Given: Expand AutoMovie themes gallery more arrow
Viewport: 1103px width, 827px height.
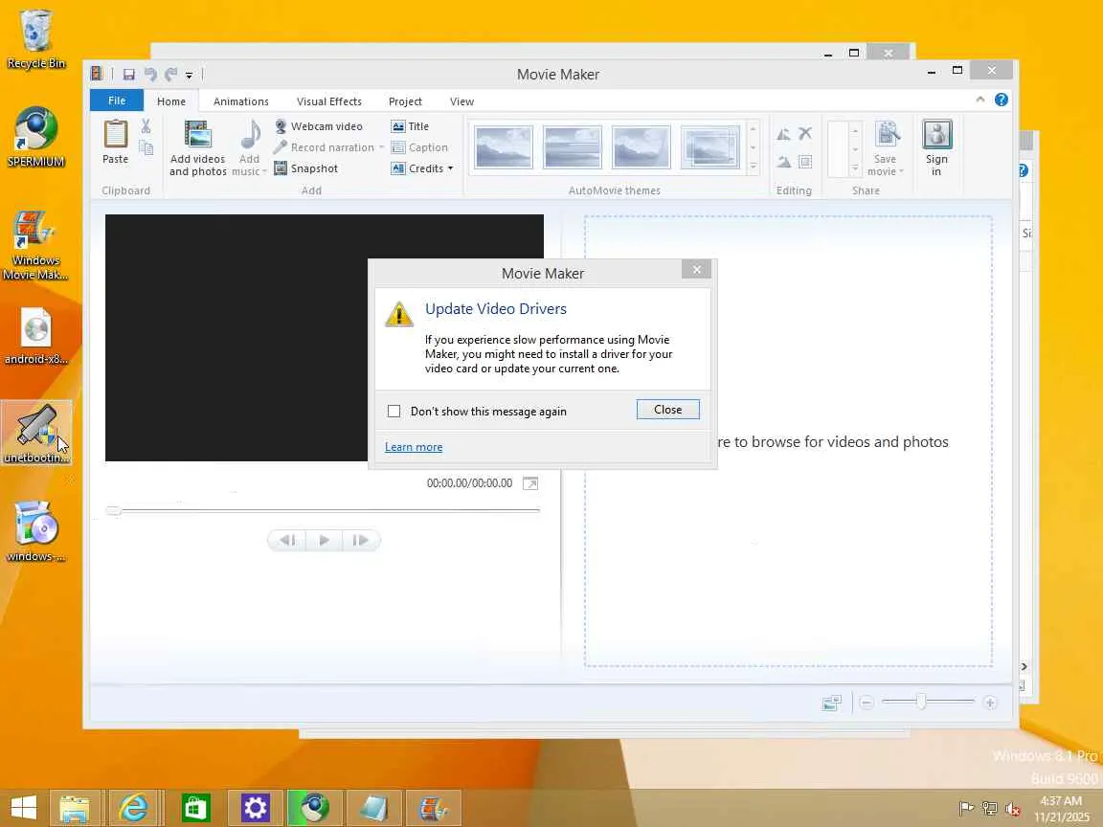Looking at the screenshot, I should (754, 167).
